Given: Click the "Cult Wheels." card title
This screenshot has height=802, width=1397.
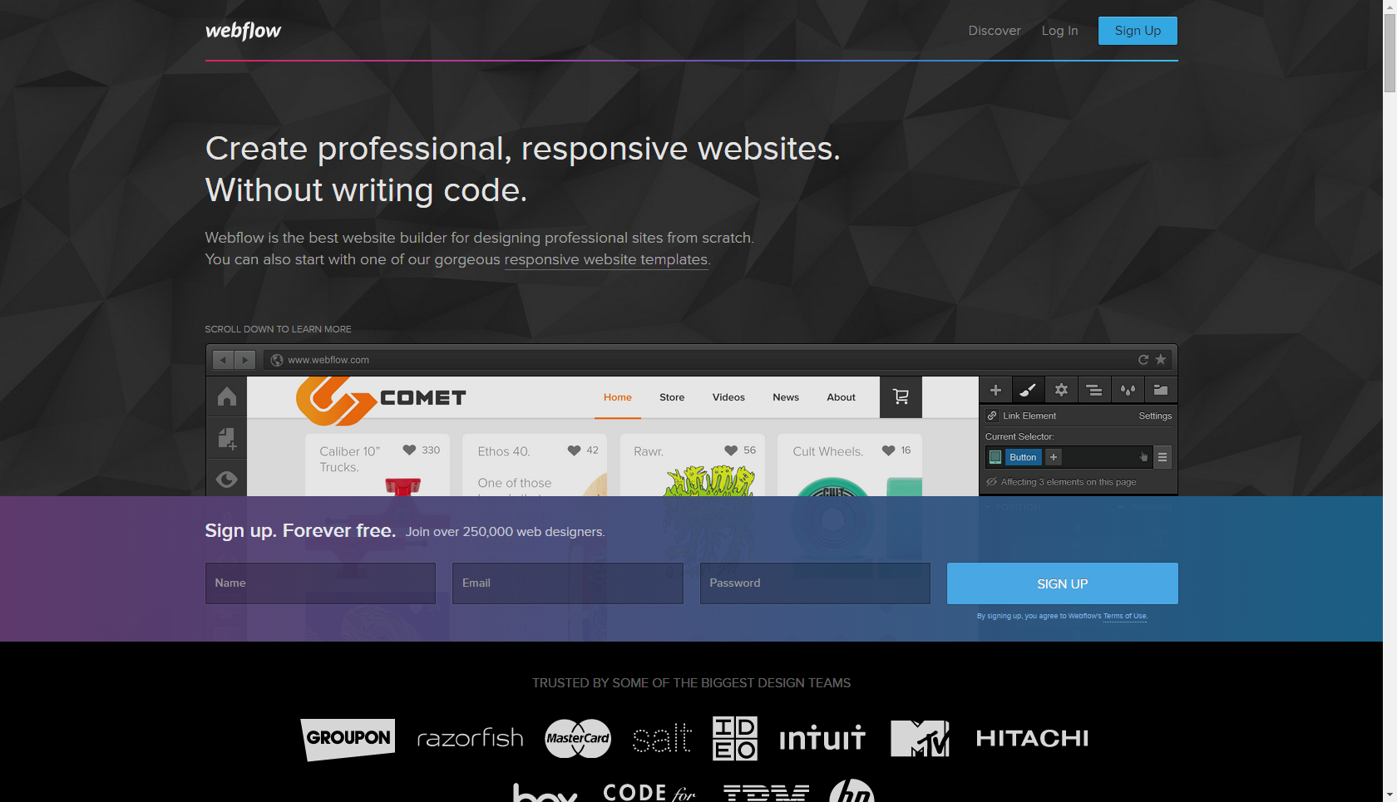Looking at the screenshot, I should coord(828,451).
